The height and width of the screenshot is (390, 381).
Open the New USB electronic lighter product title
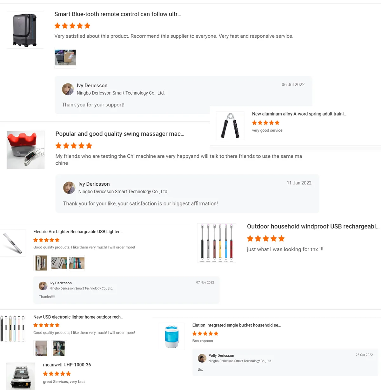(78, 317)
